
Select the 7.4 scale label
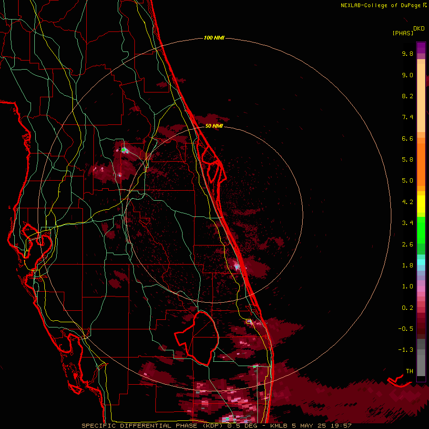408,117
